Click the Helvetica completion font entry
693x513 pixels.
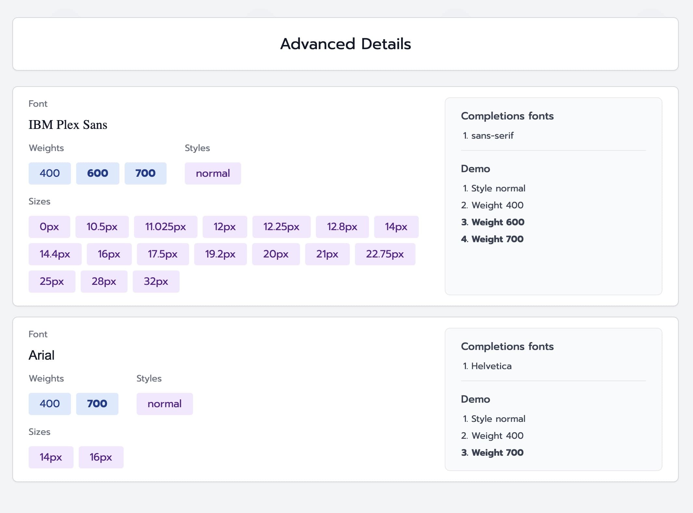click(491, 366)
